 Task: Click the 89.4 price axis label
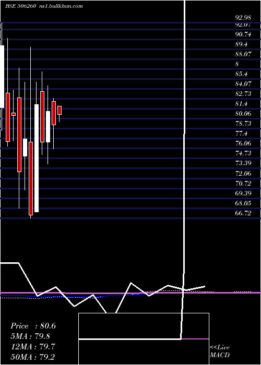click(x=241, y=44)
